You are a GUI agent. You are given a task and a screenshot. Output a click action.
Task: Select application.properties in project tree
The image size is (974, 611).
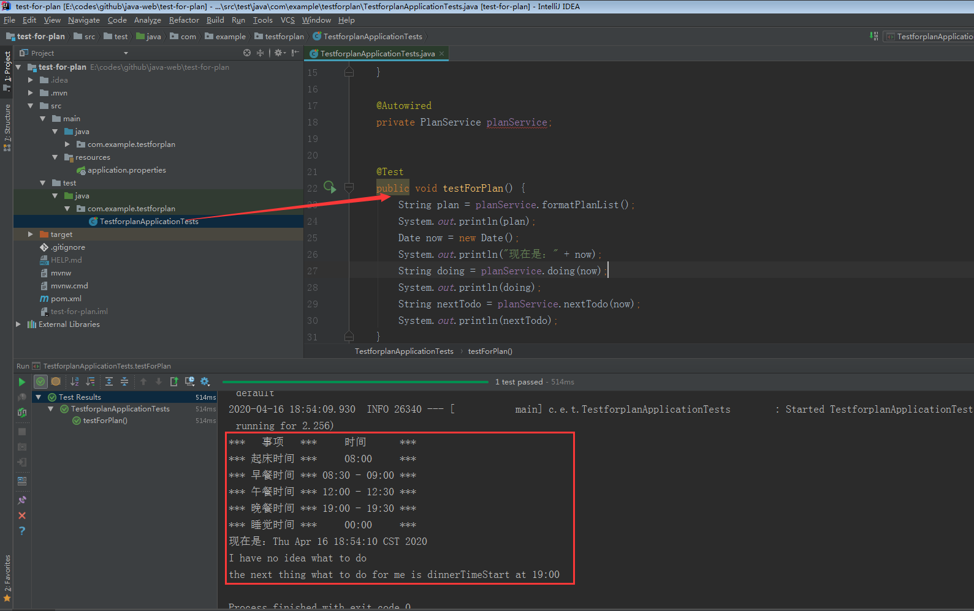(x=121, y=170)
